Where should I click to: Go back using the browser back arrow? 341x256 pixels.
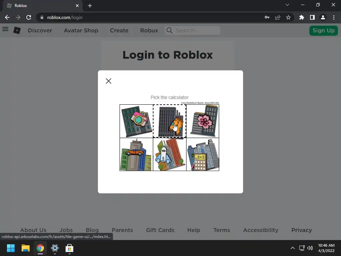[x=7, y=17]
